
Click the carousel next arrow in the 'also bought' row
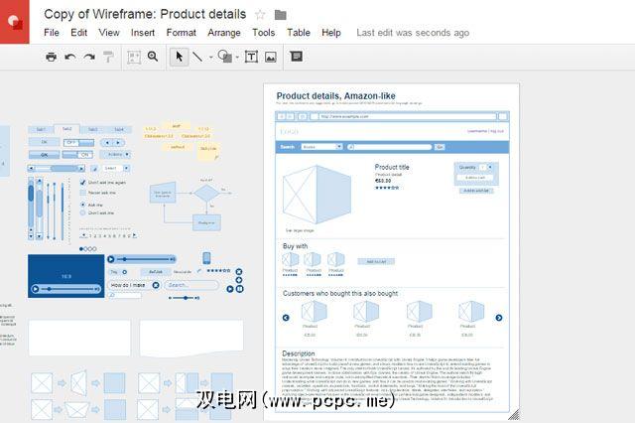pos(499,318)
